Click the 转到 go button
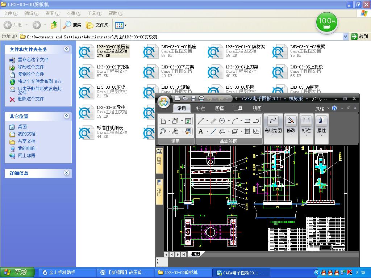This screenshot has width=371, height=278. pos(360,37)
